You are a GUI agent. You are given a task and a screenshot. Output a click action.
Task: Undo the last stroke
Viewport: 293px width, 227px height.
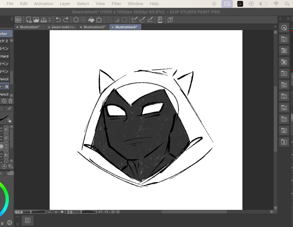tap(58, 20)
